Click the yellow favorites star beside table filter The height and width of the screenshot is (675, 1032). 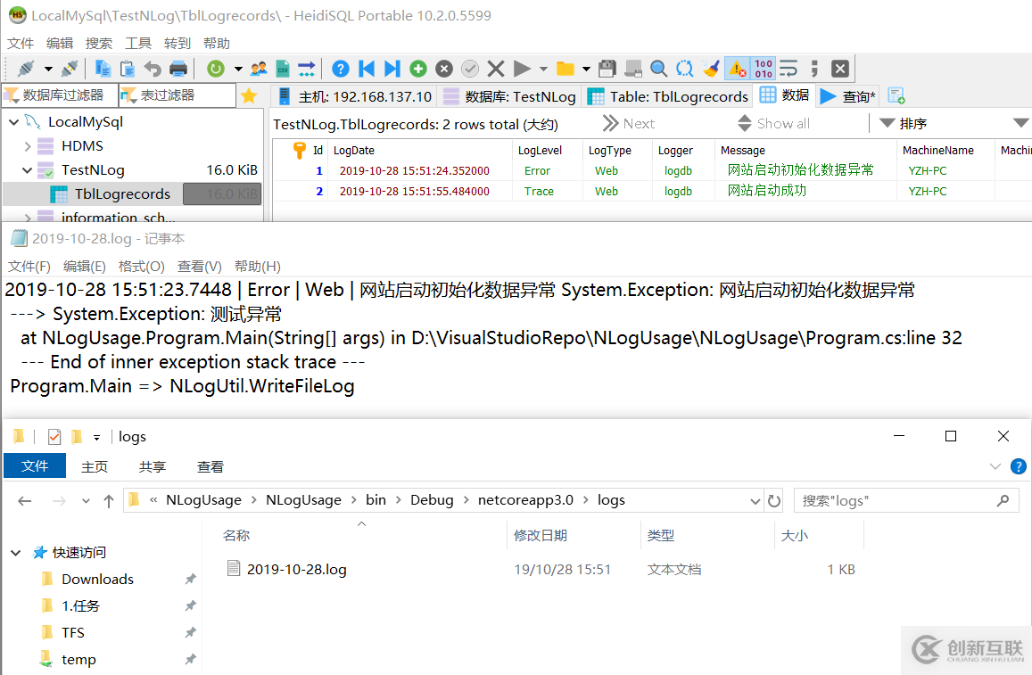[248, 95]
